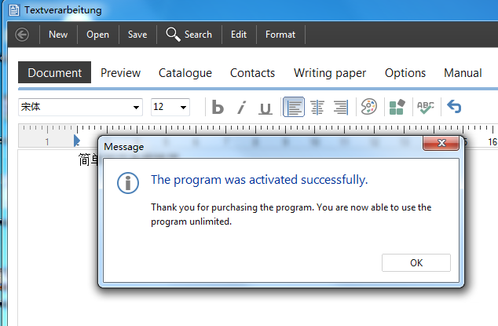
Task: Click the colored squares design icon
Action: tap(397, 107)
